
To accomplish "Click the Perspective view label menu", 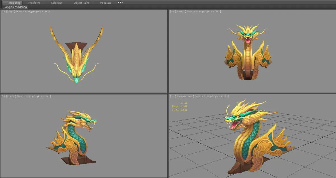I will tap(184, 96).
